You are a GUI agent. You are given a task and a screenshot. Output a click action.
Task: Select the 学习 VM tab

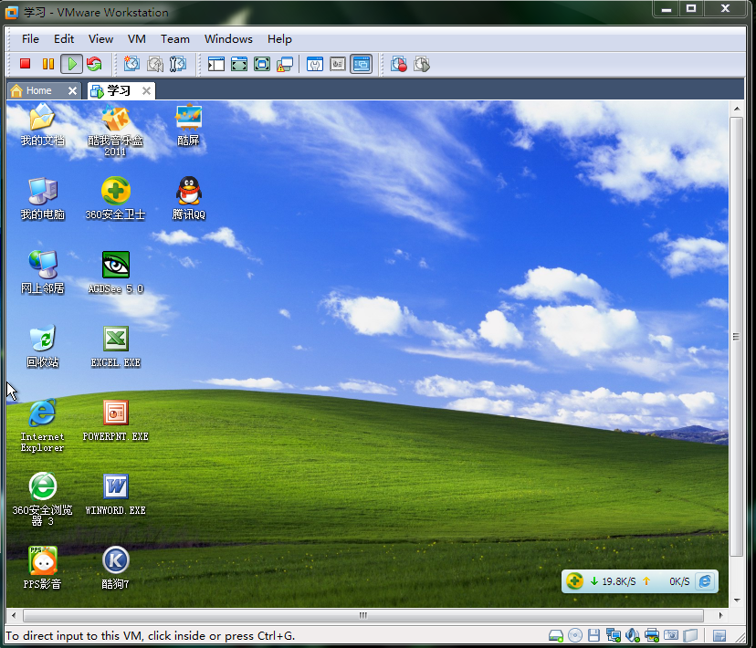tap(119, 90)
